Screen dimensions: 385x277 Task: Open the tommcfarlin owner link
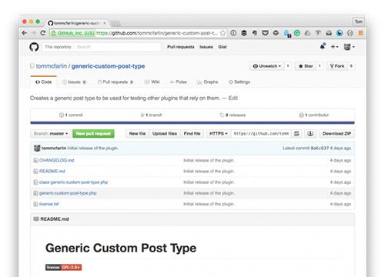click(52, 66)
